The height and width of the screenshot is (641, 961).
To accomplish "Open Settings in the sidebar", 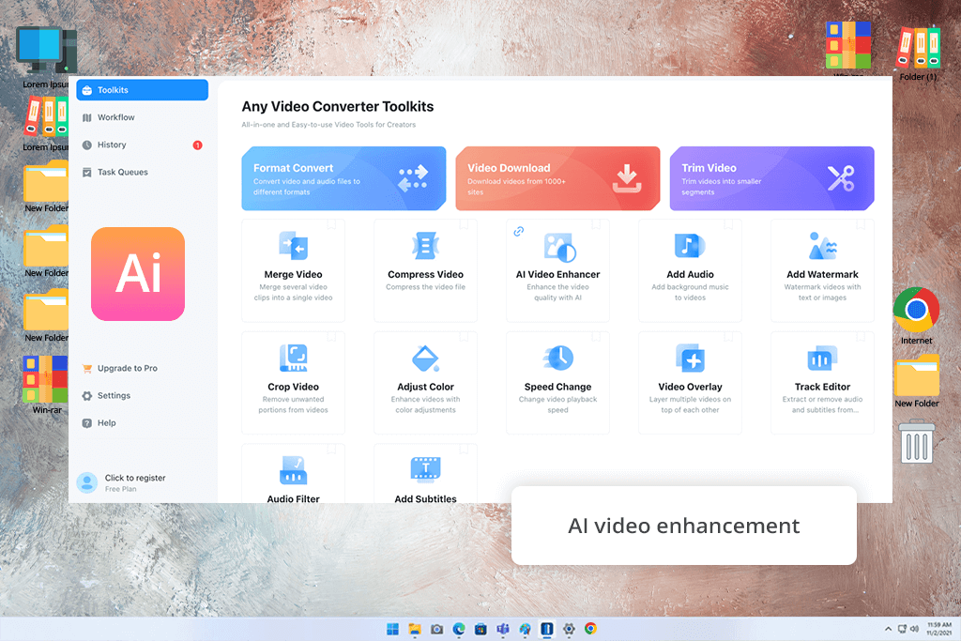I will [107, 395].
